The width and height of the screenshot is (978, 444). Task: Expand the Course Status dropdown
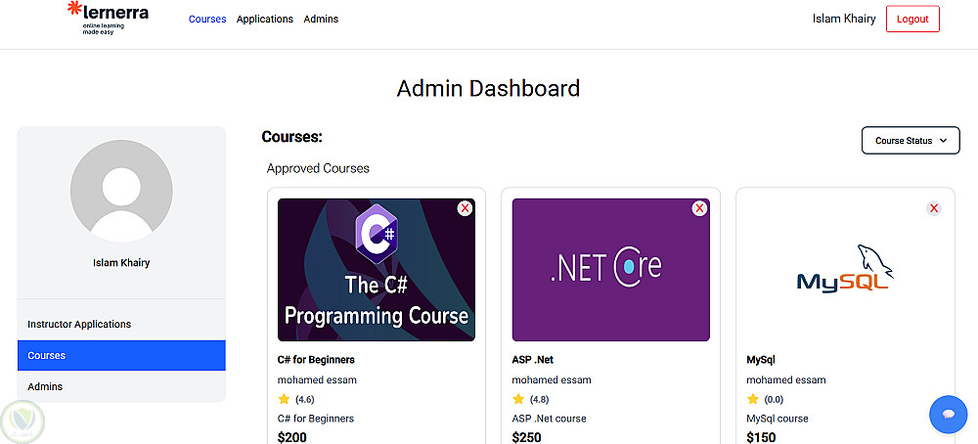[911, 141]
